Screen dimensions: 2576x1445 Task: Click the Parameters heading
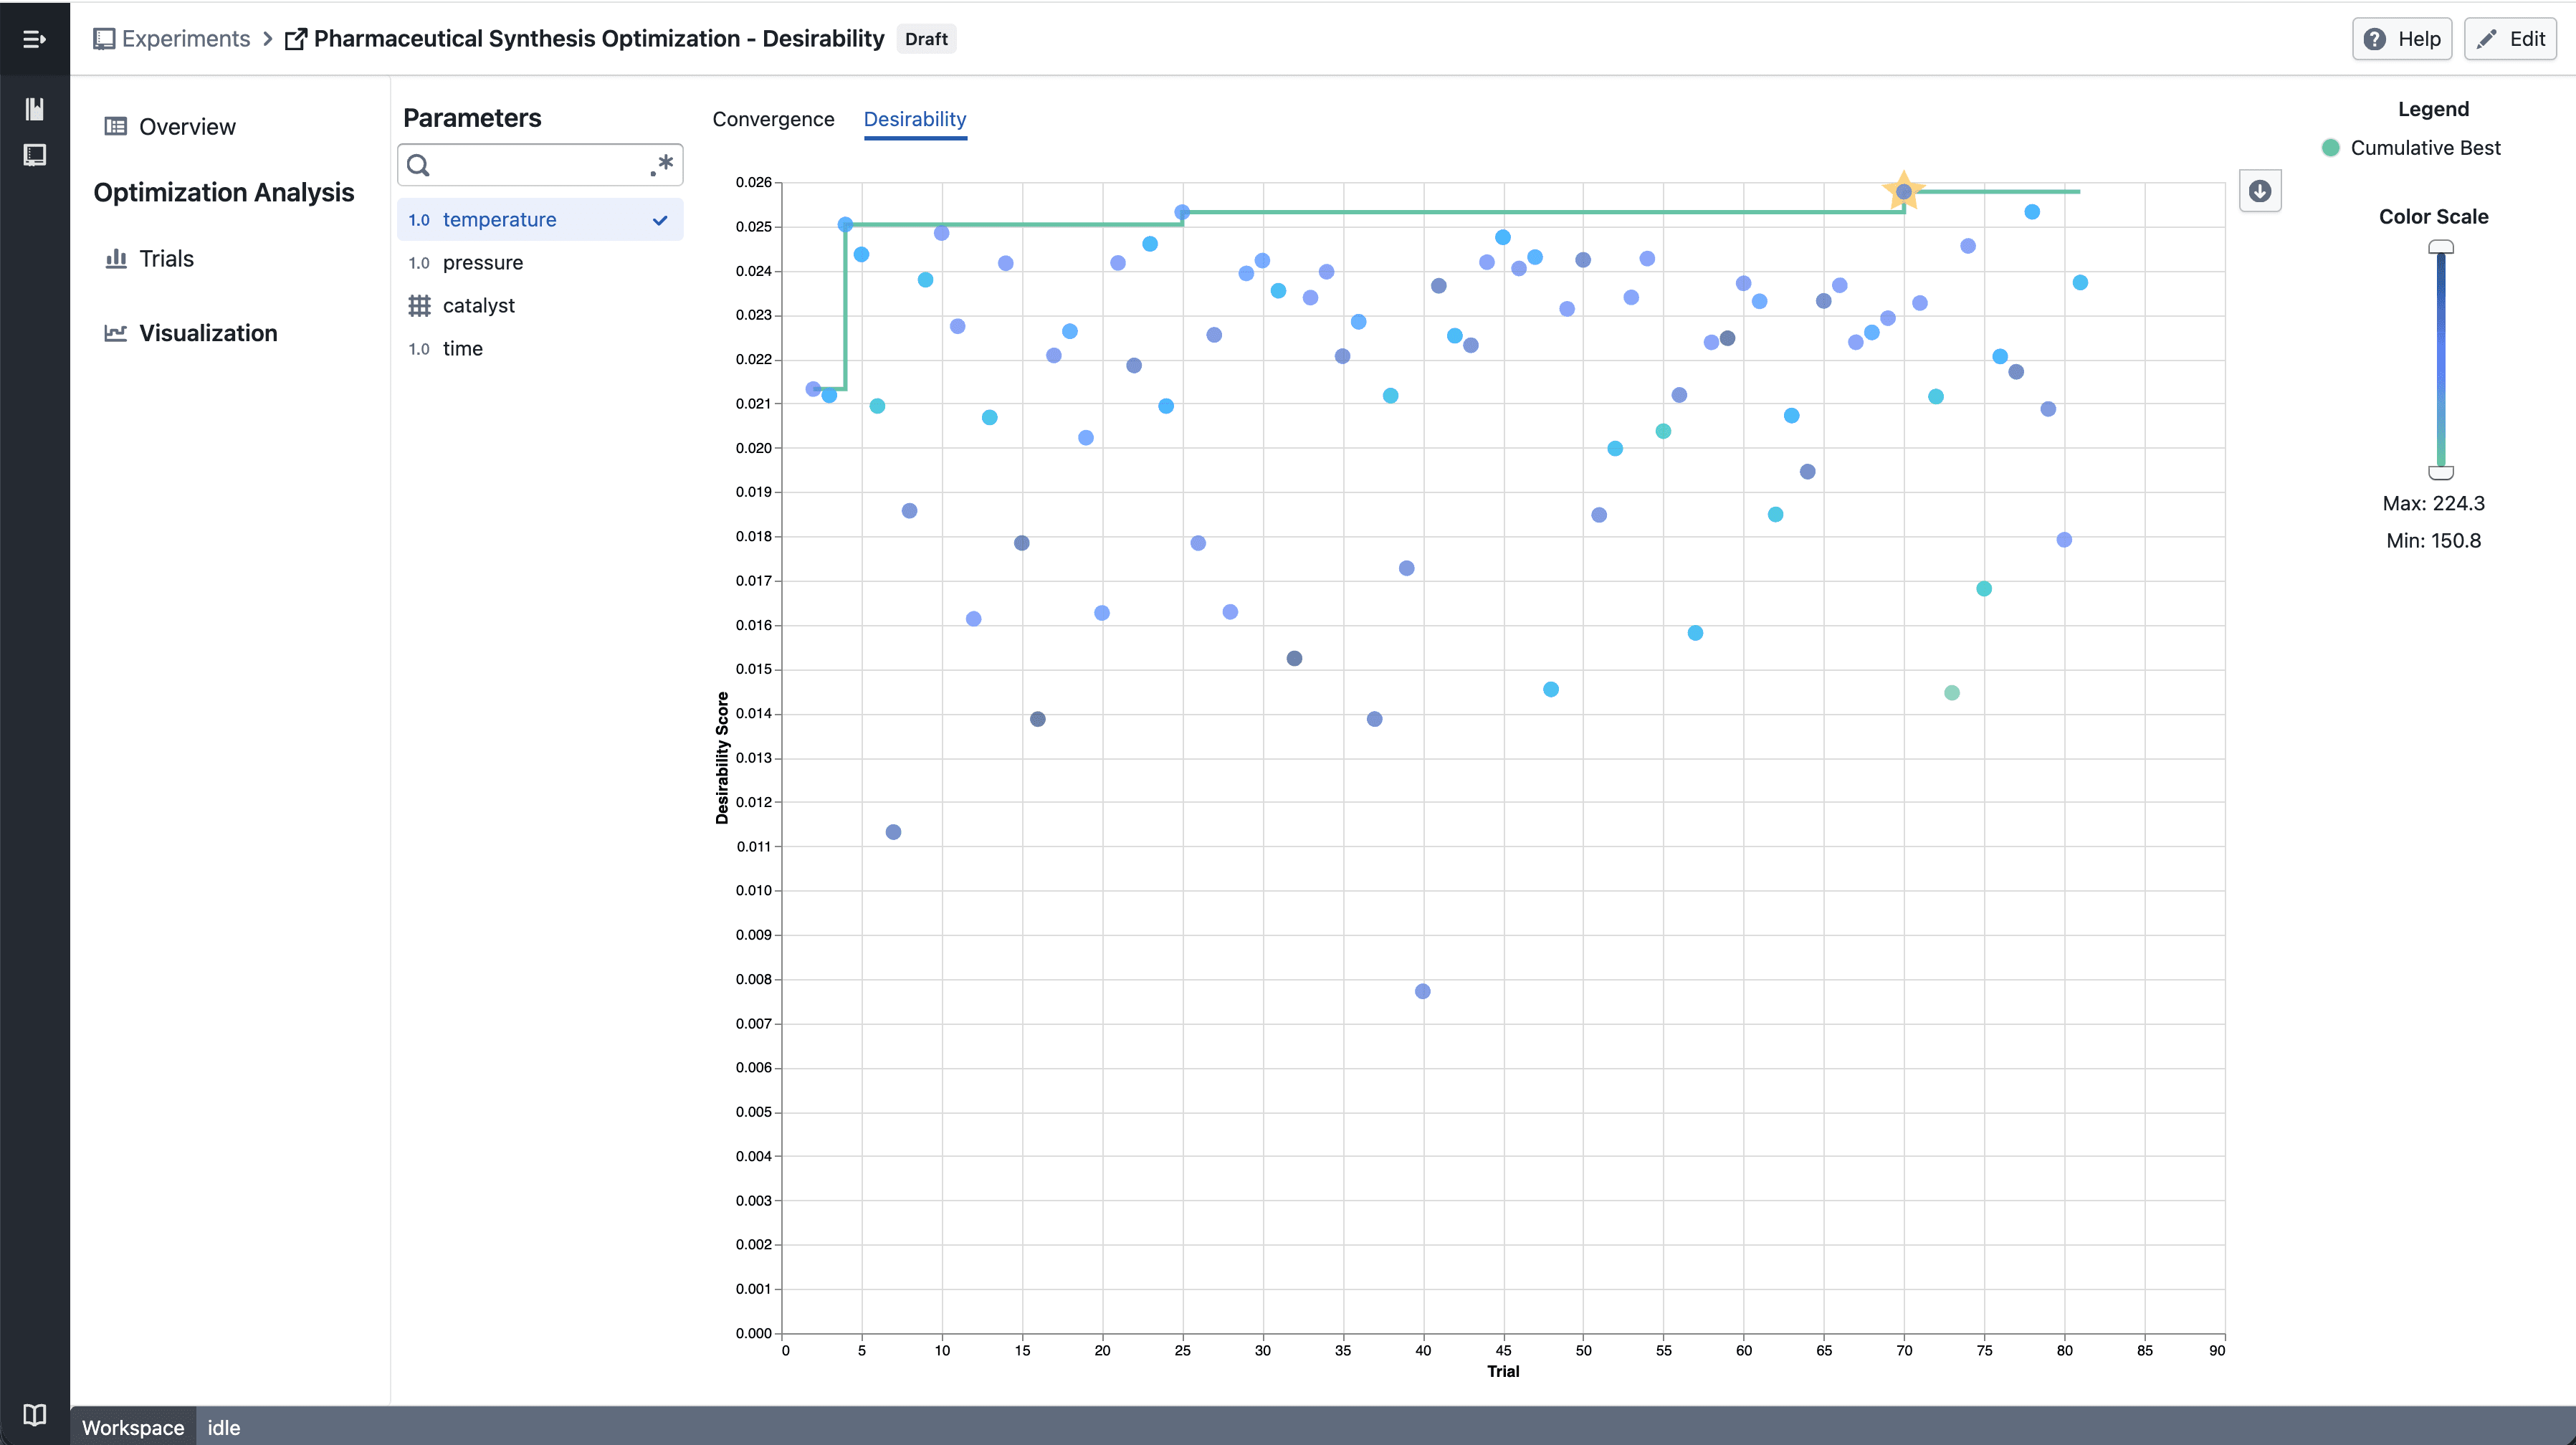point(472,118)
